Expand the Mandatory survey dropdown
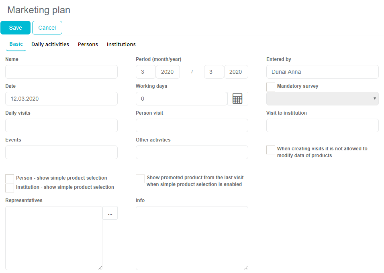 click(322, 99)
